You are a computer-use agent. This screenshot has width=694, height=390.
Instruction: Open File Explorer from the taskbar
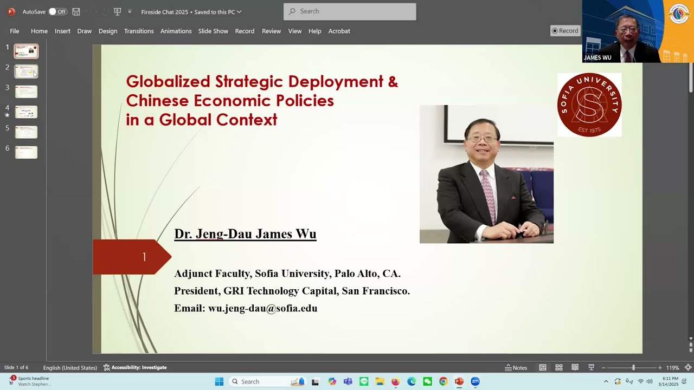[x=380, y=381]
